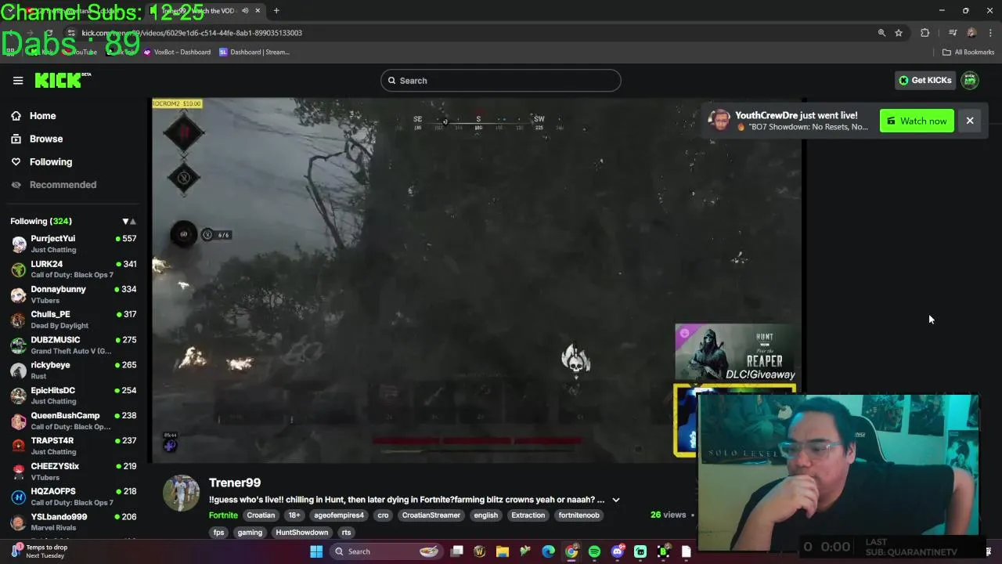Select TRAPST4R in following list

pyautogui.click(x=74, y=446)
